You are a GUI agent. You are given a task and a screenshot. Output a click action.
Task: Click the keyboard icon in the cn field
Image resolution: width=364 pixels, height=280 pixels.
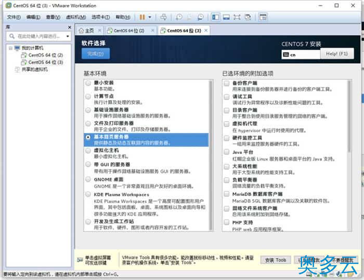pos(286,55)
